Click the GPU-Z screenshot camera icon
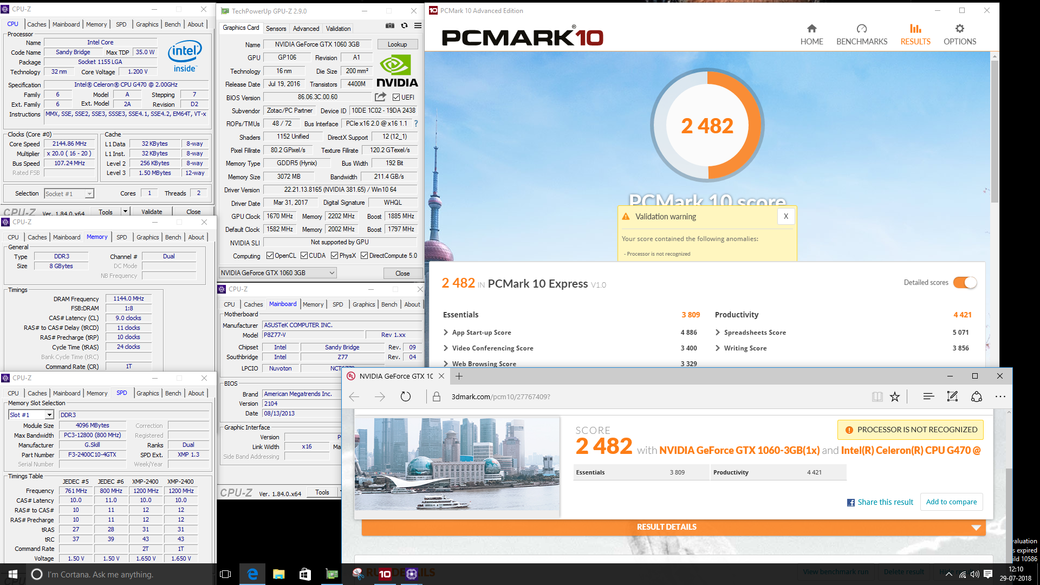This screenshot has width=1040, height=585. tap(390, 25)
